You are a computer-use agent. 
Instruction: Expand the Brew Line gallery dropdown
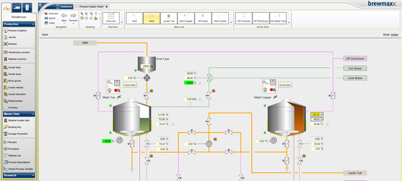(x=231, y=22)
